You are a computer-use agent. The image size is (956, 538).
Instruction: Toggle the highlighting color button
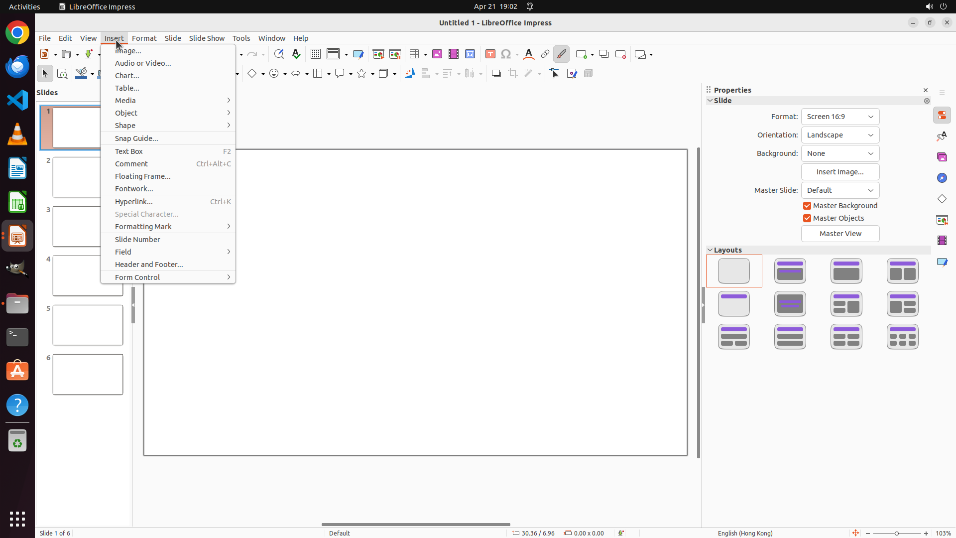pos(561,54)
